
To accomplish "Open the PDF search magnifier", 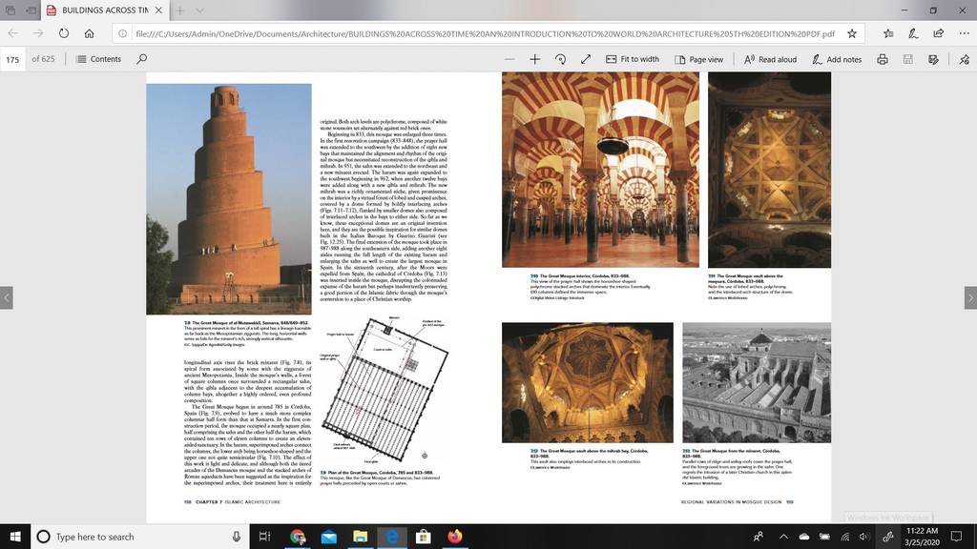I will pos(142,59).
